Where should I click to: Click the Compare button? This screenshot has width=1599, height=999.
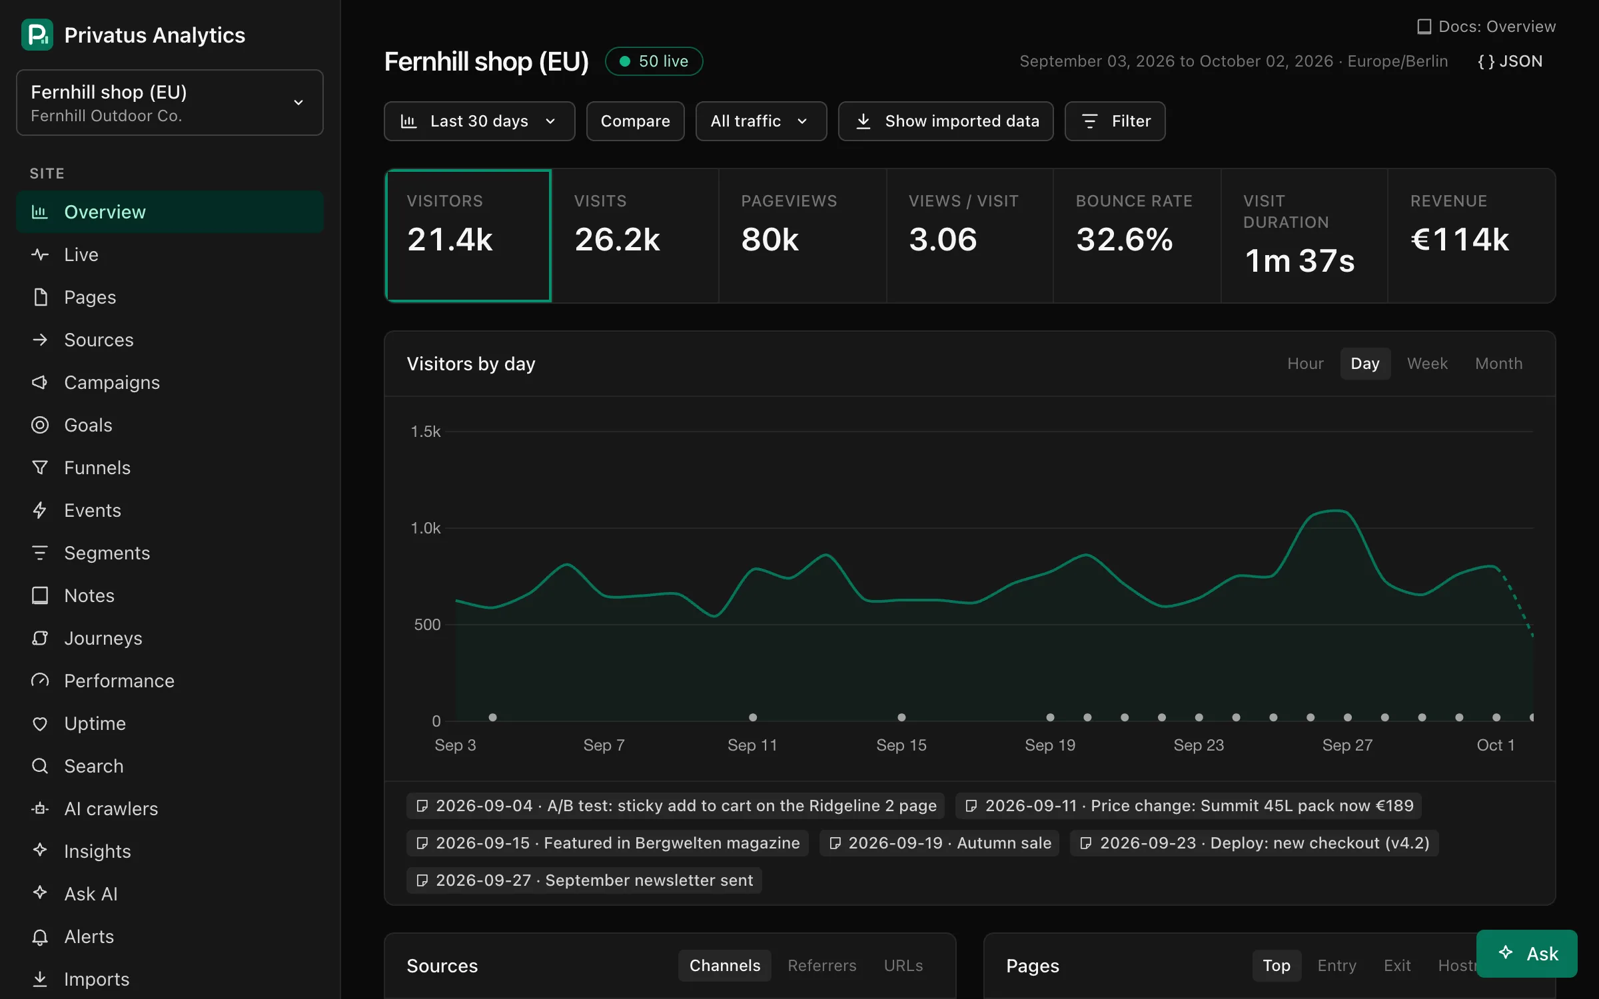pos(636,121)
